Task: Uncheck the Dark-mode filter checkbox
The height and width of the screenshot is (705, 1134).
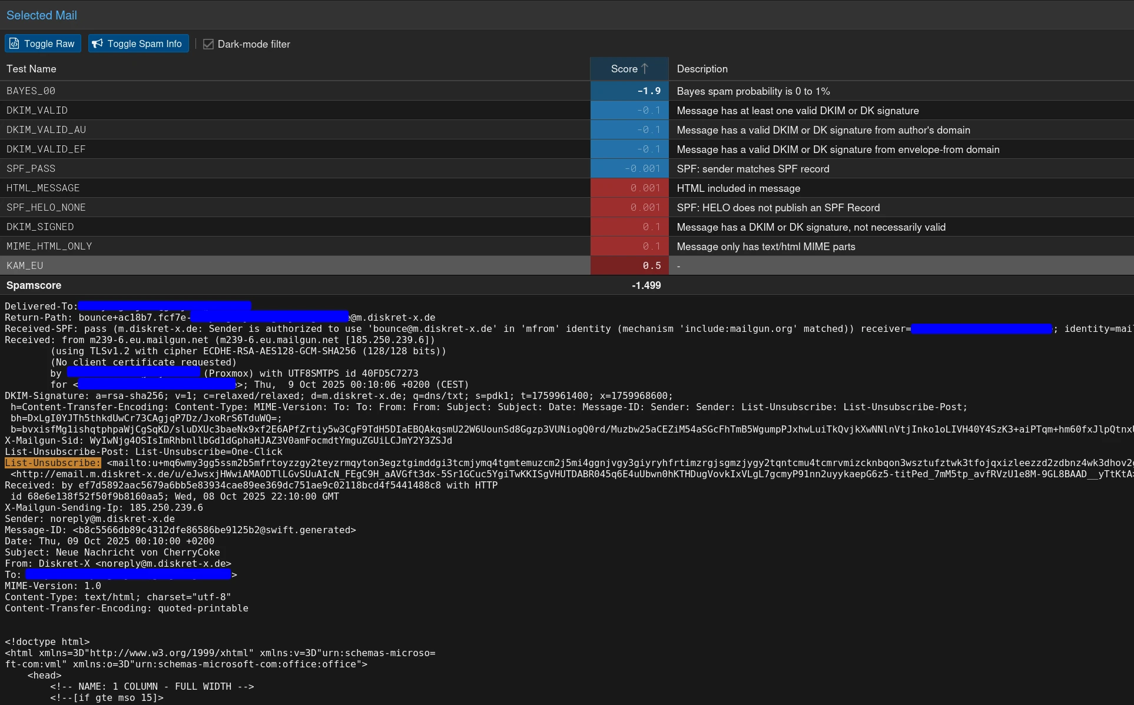Action: [208, 44]
